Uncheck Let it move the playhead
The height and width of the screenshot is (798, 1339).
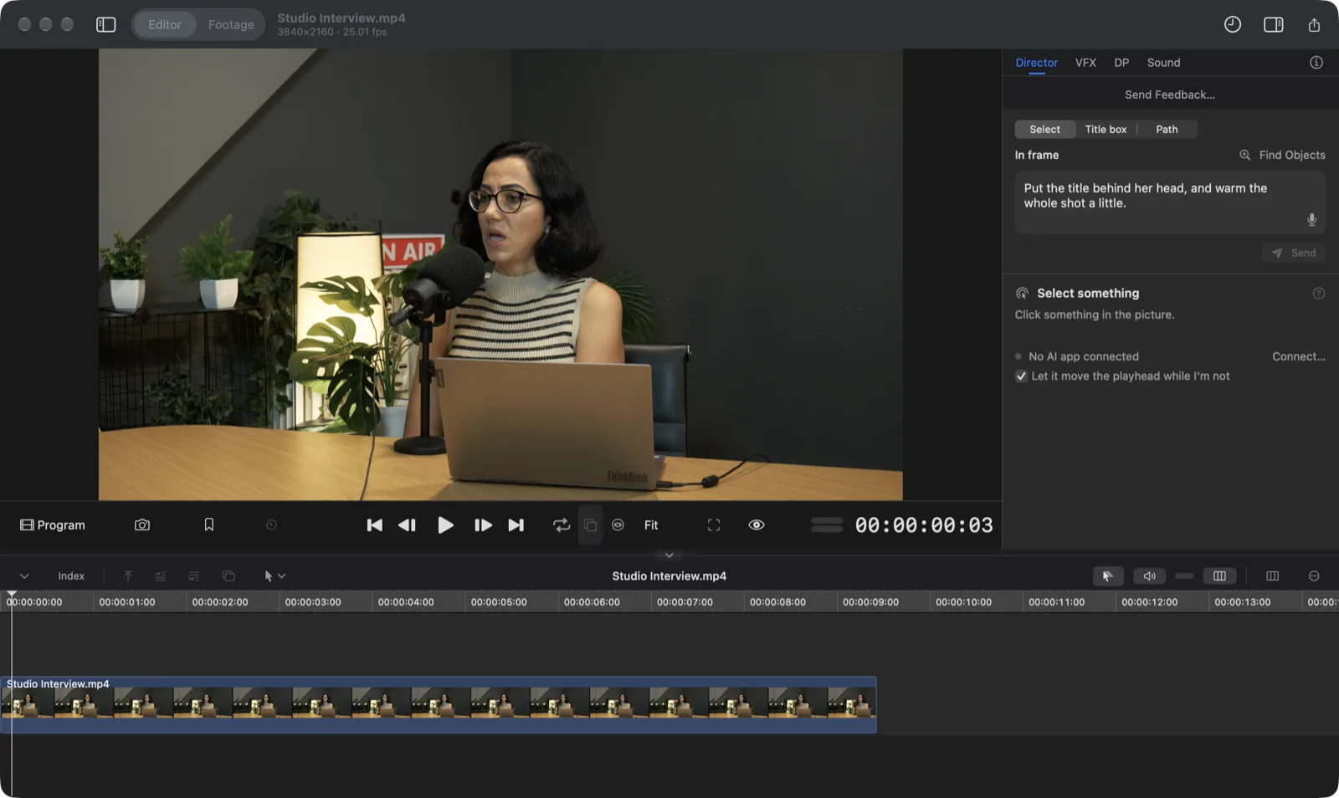coord(1021,376)
